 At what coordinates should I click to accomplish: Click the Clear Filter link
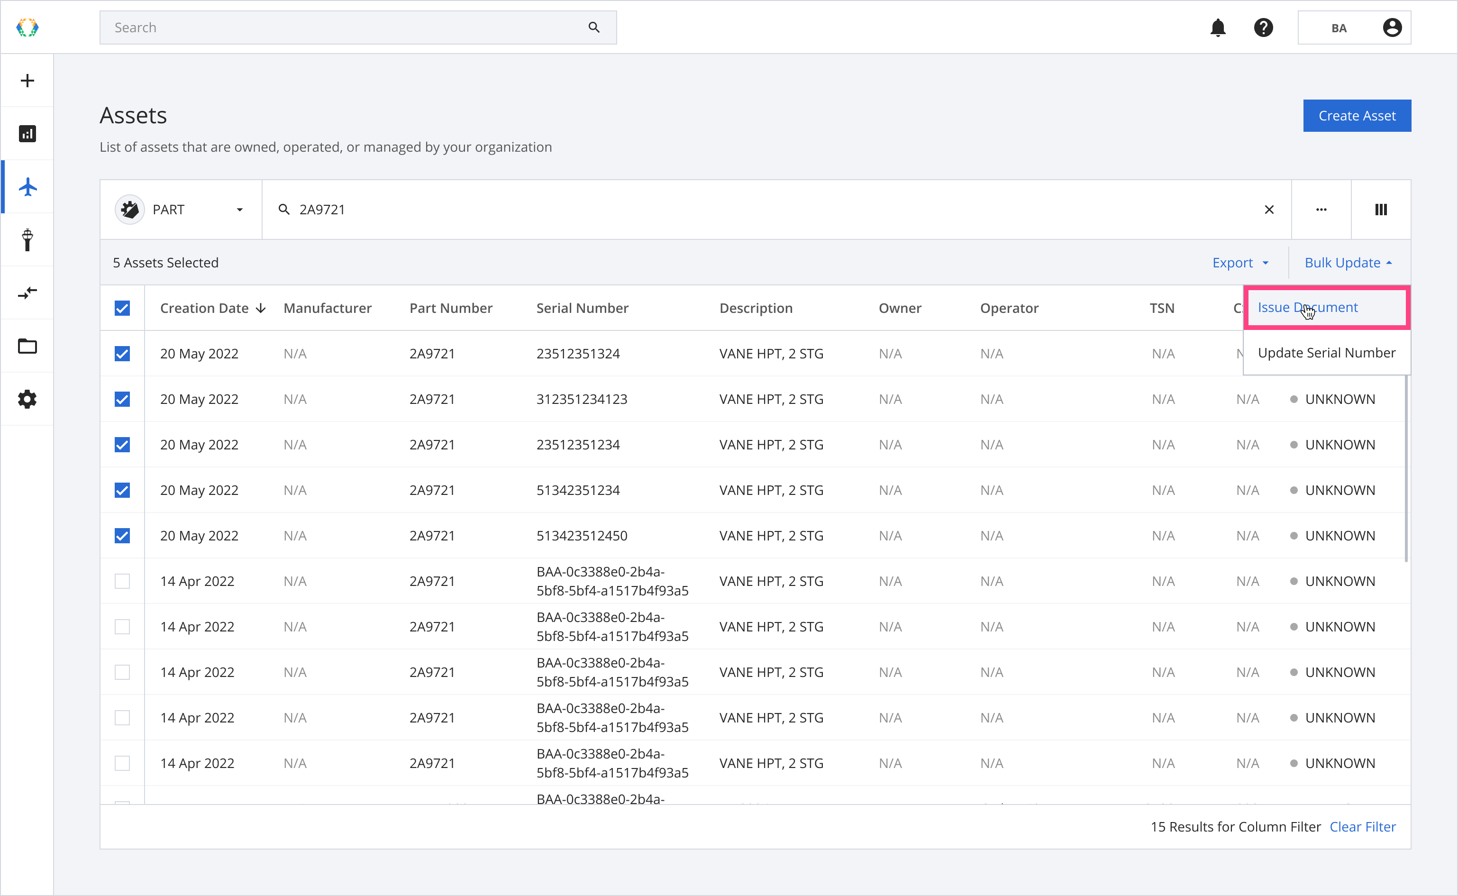coord(1363,827)
